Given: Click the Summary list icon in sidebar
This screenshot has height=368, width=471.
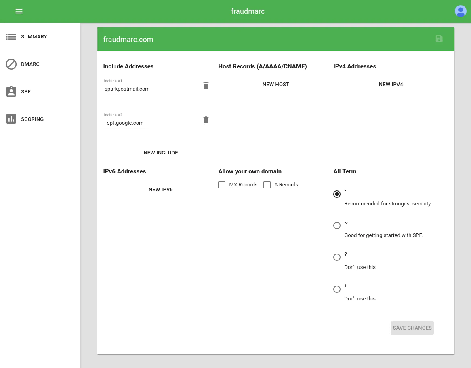Looking at the screenshot, I should 11,37.
